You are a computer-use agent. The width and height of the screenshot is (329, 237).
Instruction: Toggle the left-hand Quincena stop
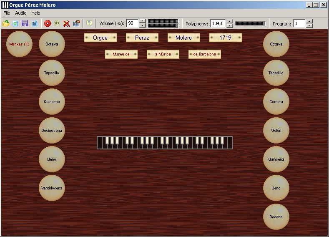click(52, 102)
